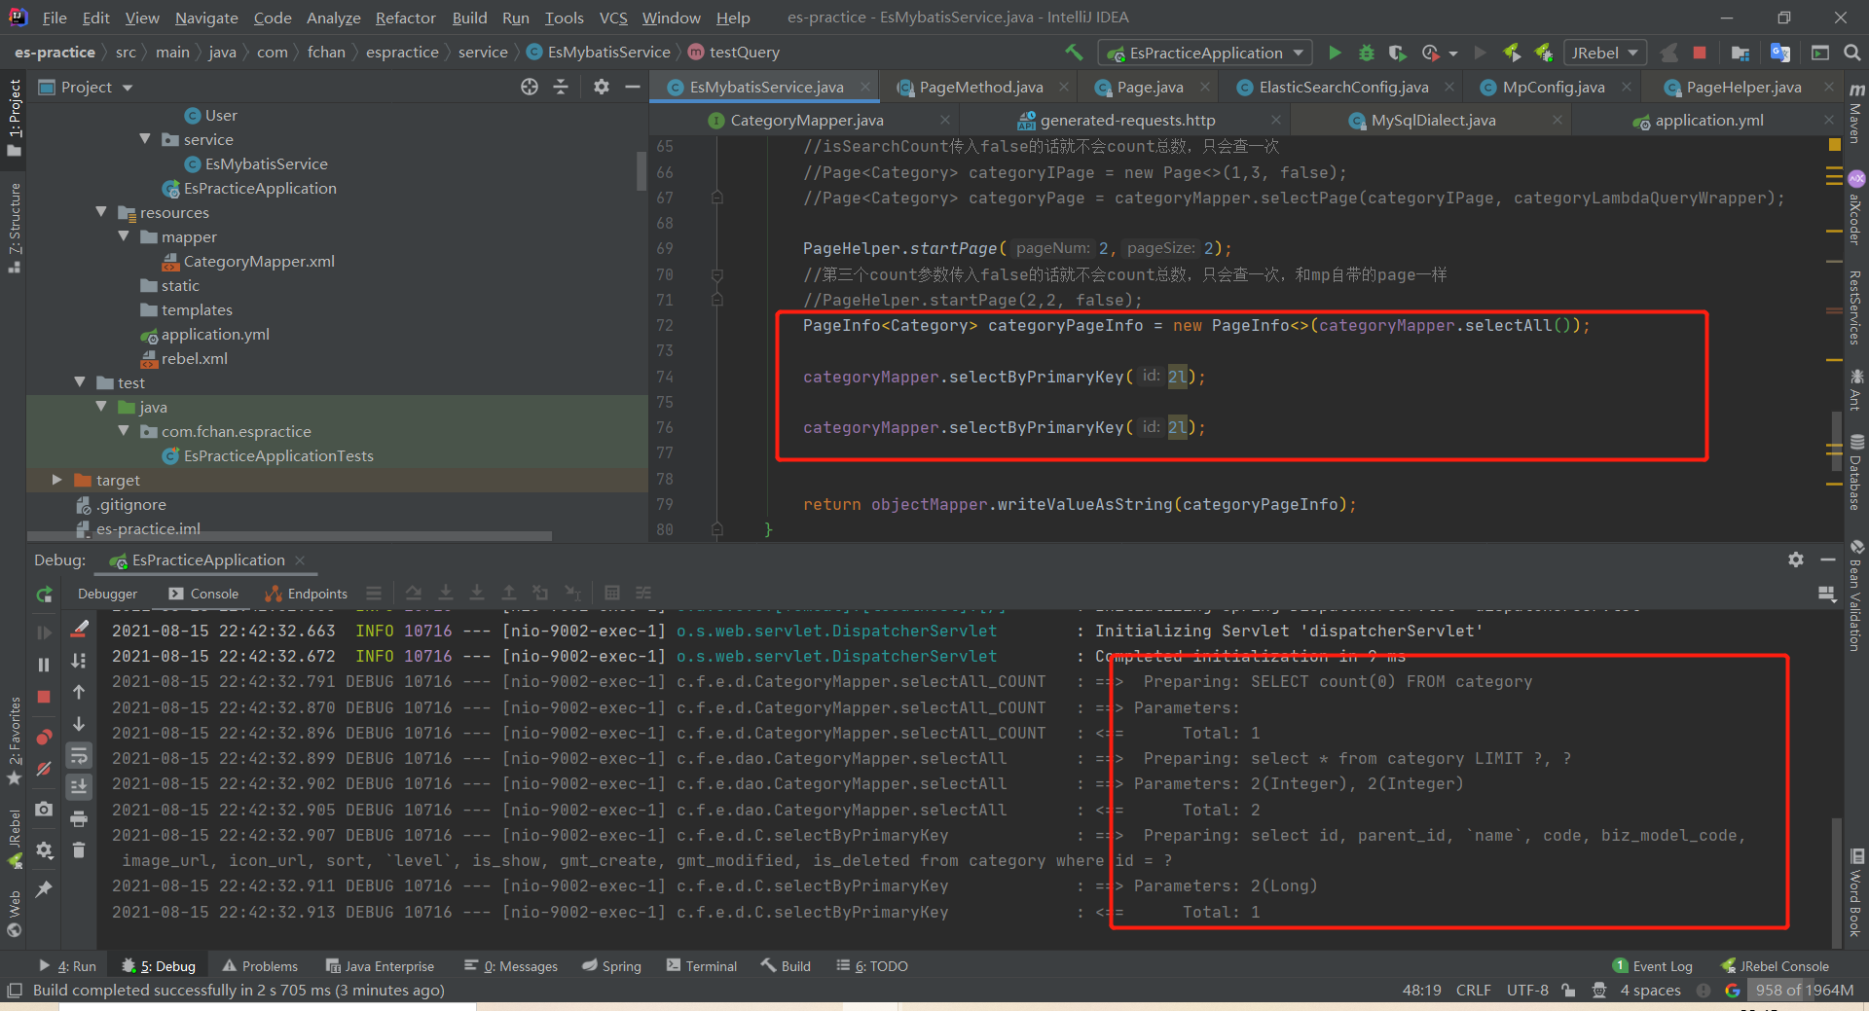Open Debug tool window options gear
Image resolution: width=1869 pixels, height=1011 pixels.
(1796, 560)
